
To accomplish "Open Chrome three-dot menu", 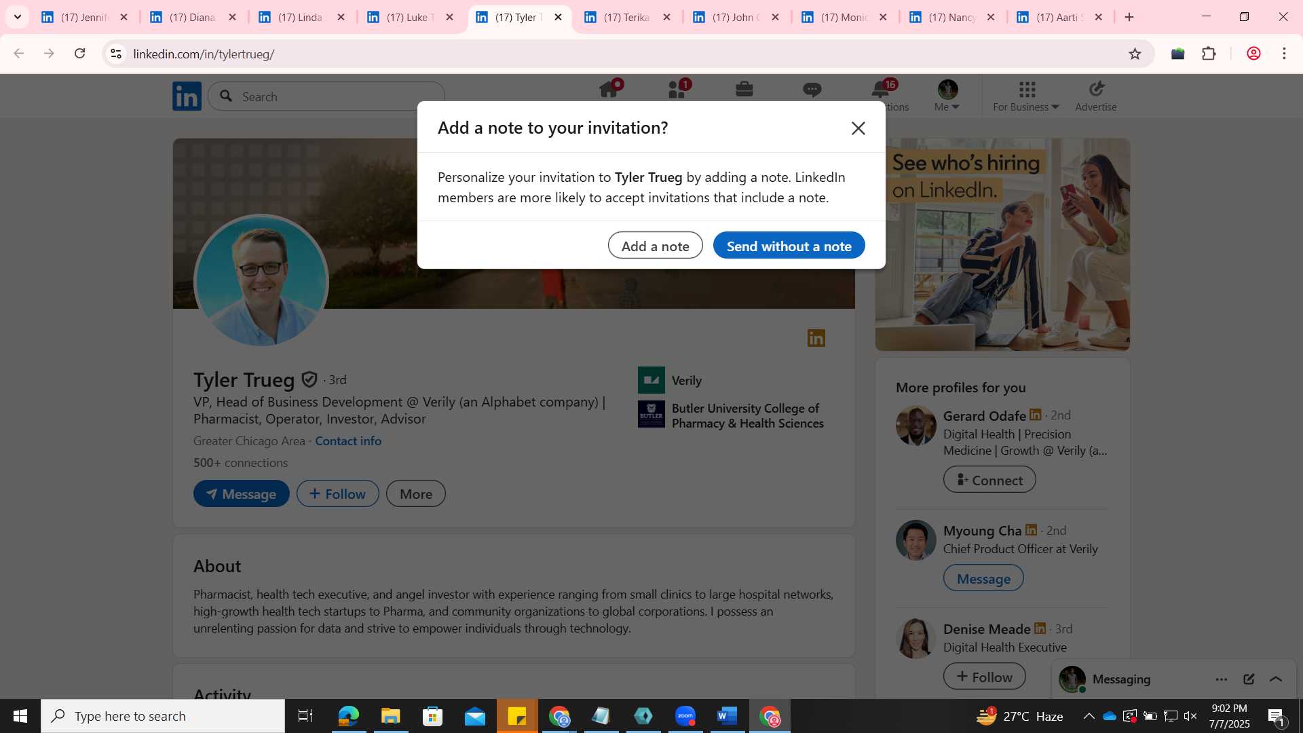I will [1284, 54].
